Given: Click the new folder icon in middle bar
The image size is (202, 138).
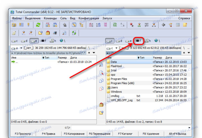Looking at the screenshot, I should coord(101,113).
